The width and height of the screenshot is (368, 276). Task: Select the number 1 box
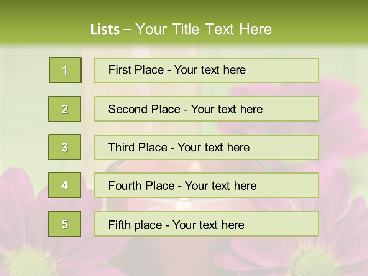pos(65,70)
